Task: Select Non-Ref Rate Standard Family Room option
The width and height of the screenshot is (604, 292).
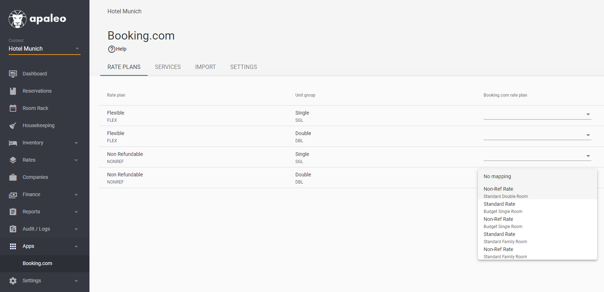Action: click(538, 252)
